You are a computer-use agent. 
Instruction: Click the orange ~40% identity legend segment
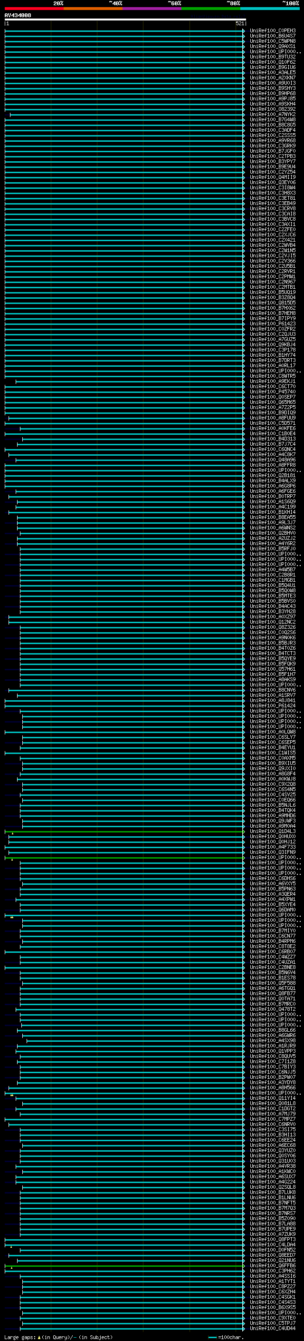tap(93, 9)
